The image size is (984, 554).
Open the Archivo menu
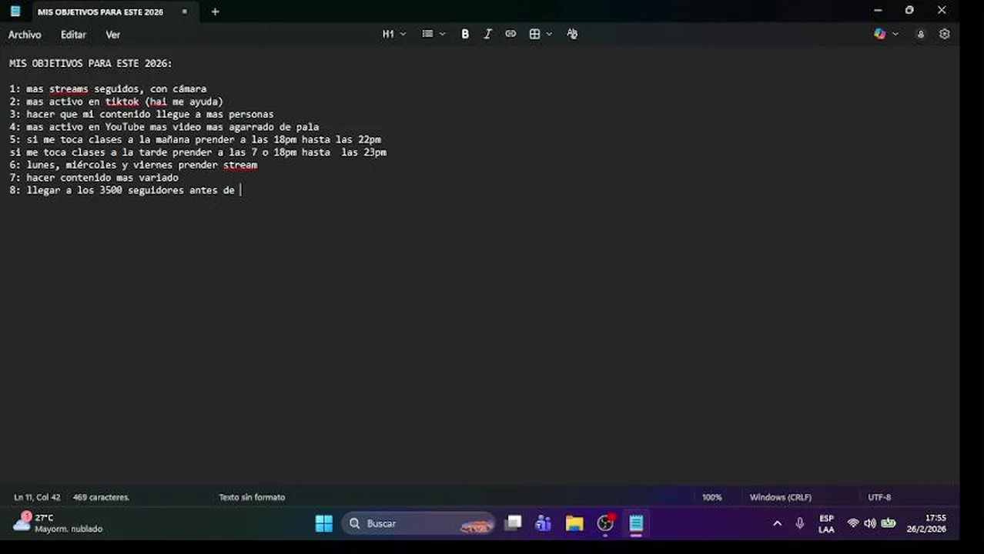click(x=25, y=35)
